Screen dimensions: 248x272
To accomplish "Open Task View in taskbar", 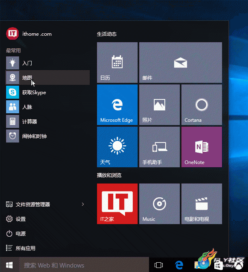I will pos(159,265).
